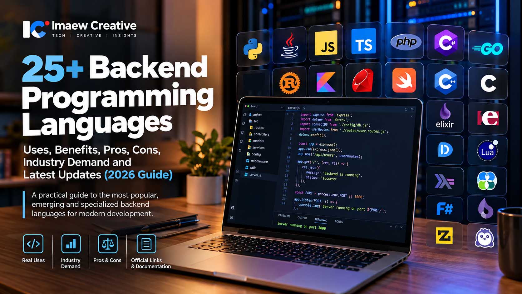
Task: Click the "Industry Demand" label
Action: [x=71, y=263]
